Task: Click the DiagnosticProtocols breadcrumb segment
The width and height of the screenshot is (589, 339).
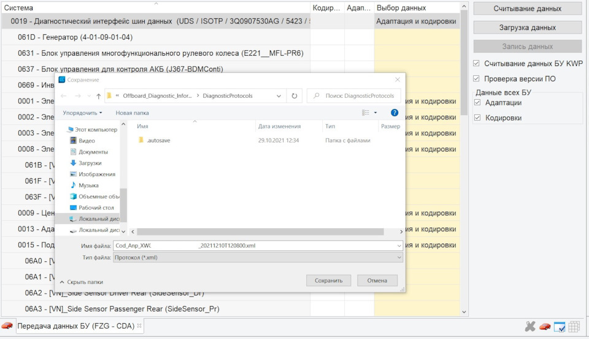Action: (228, 96)
